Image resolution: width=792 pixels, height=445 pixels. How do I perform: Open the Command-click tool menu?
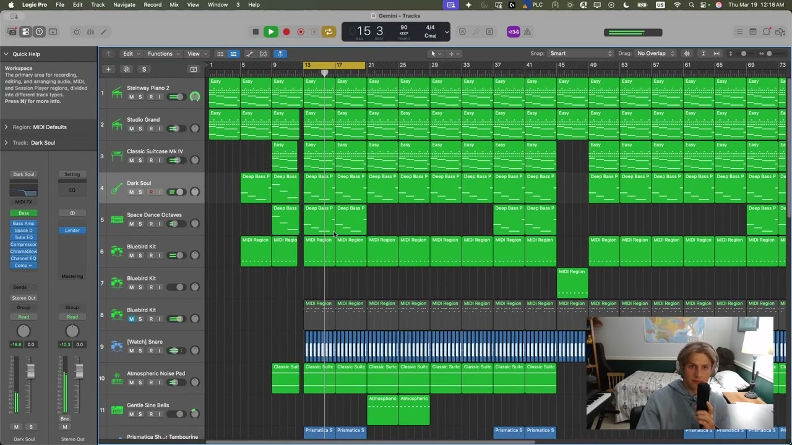click(x=454, y=54)
